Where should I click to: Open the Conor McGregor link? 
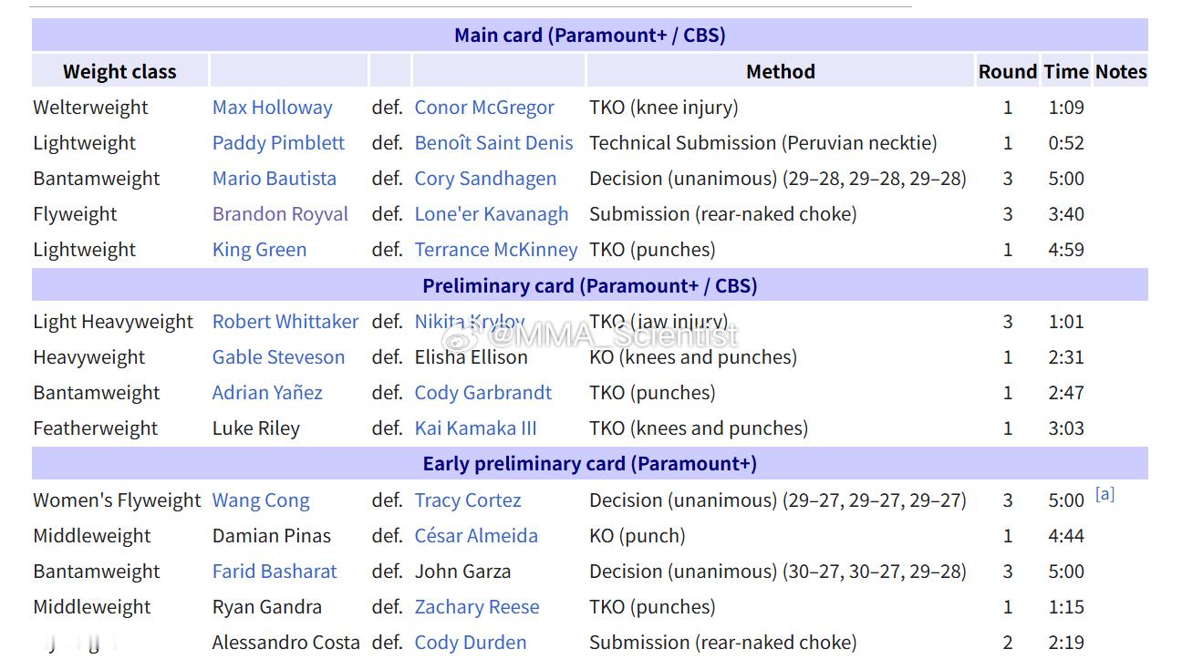tap(484, 108)
